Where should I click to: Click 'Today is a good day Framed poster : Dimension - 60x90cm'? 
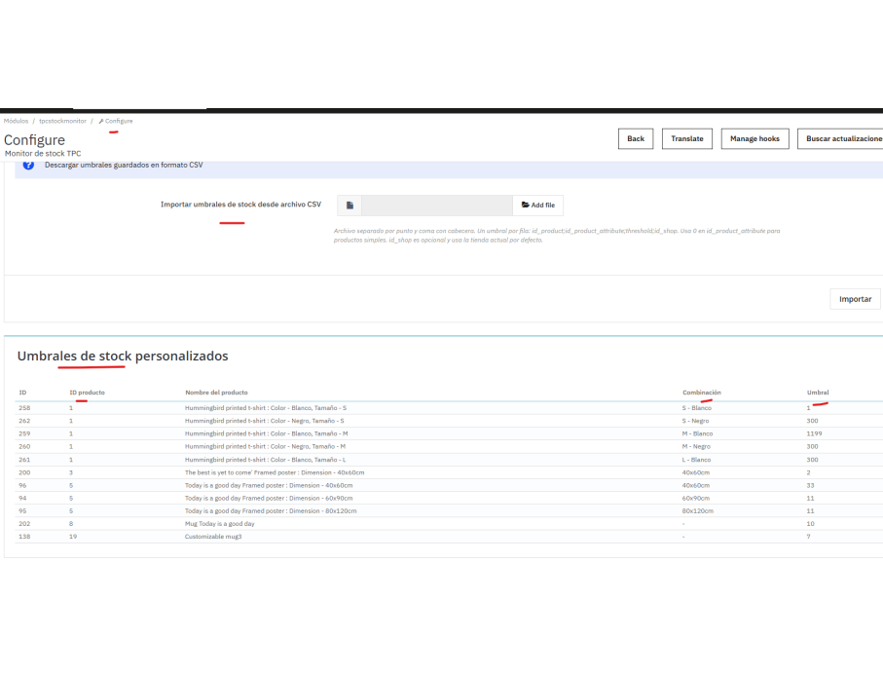pyautogui.click(x=269, y=498)
